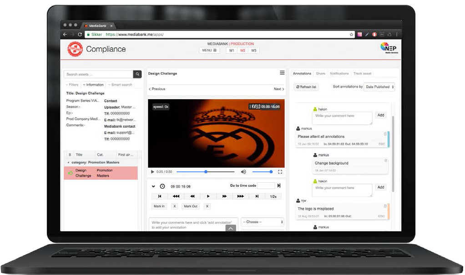Click the search magnifier button
The width and height of the screenshot is (465, 275).
(x=137, y=74)
